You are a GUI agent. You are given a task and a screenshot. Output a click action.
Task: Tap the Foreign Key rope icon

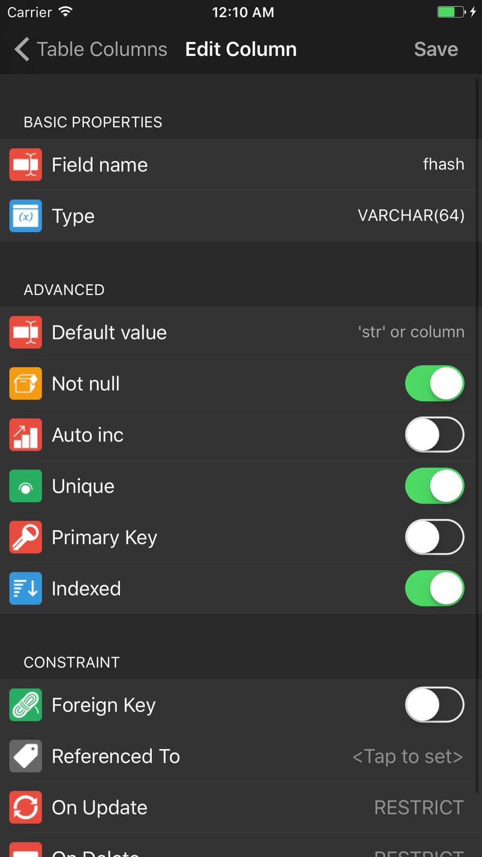26,705
